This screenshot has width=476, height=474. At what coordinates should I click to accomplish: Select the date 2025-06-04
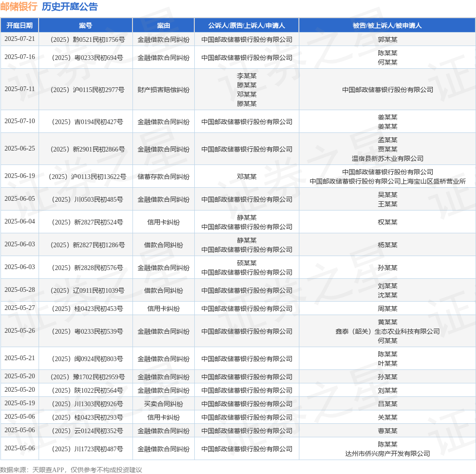pyautogui.click(x=20, y=221)
